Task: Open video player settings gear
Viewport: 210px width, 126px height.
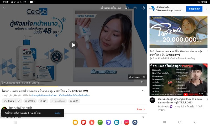Action: [143, 8]
